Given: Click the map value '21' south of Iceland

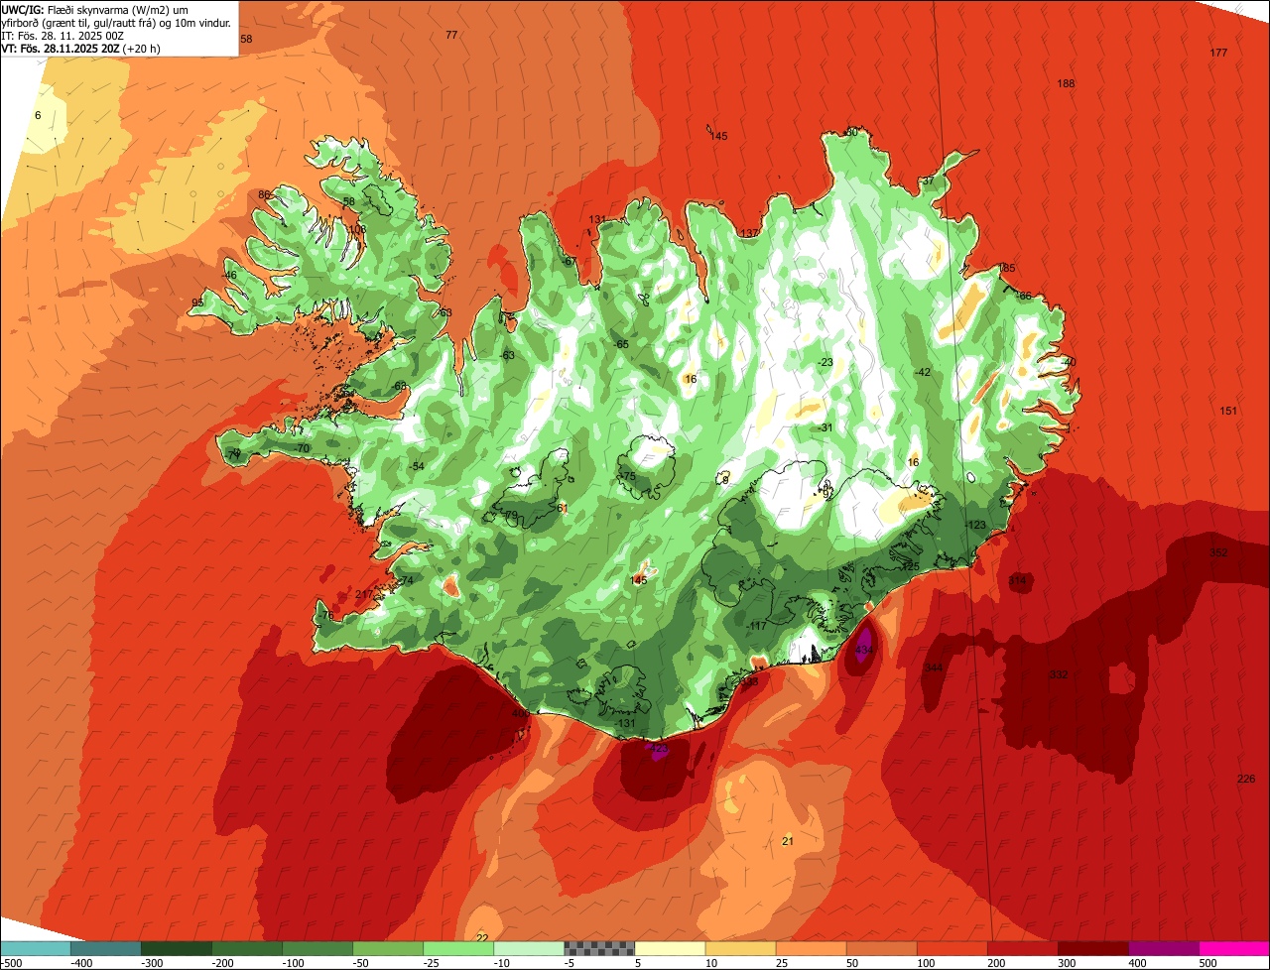Looking at the screenshot, I should point(788,841).
